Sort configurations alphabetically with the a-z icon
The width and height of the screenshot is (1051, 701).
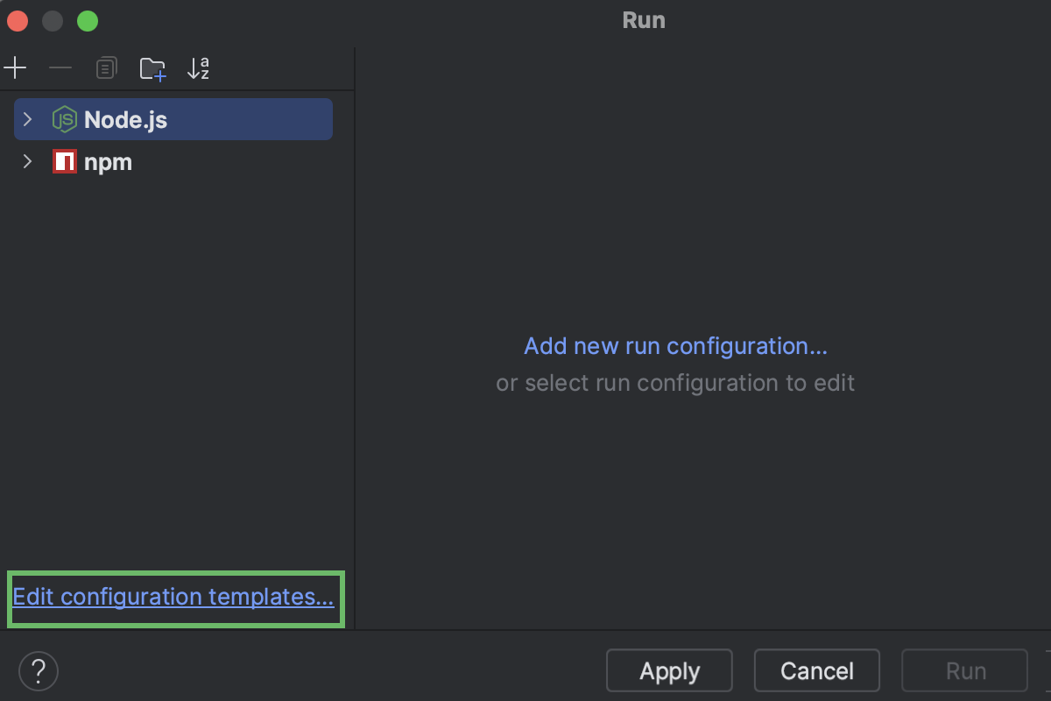coord(199,67)
